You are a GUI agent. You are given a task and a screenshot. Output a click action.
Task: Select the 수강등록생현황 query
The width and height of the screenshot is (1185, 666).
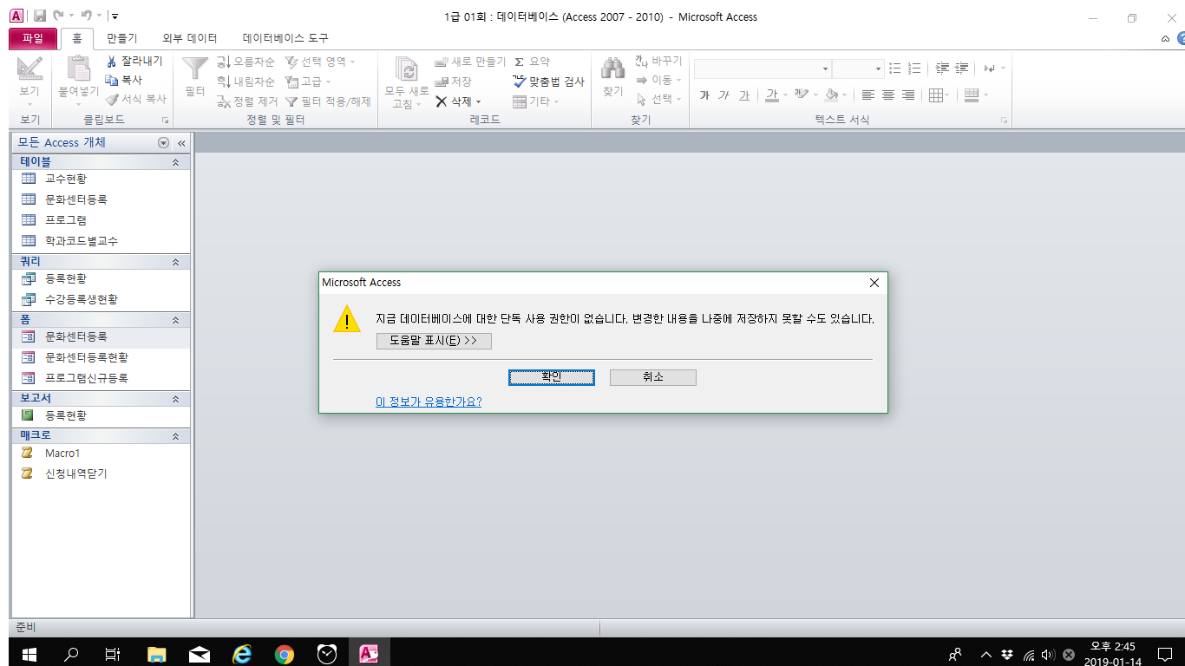click(x=82, y=299)
